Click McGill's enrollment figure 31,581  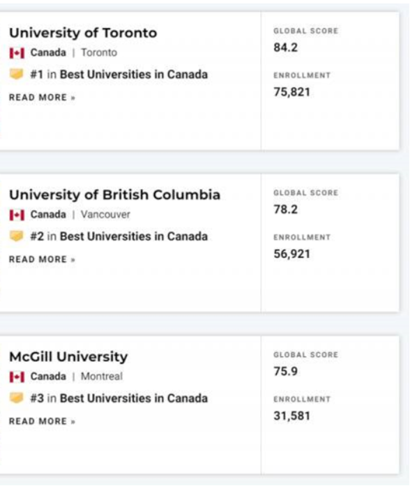click(291, 416)
